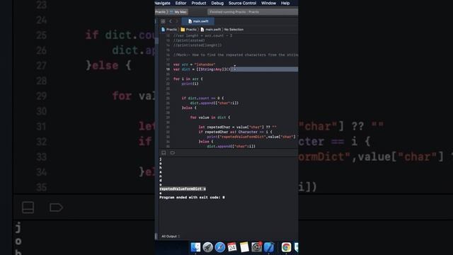Click the for i in arr line
This screenshot has height=255, width=453.
click(x=188, y=79)
